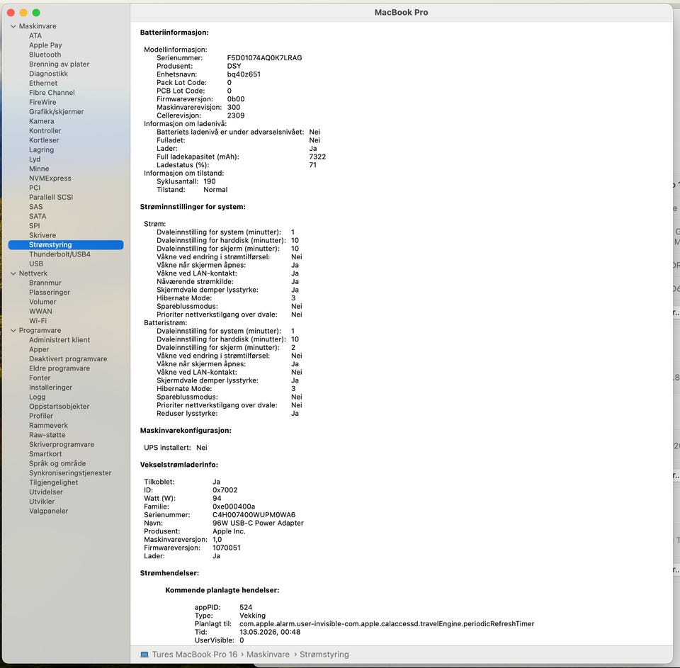
Task: Select ATA in the sidebar
Action: pyautogui.click(x=35, y=35)
